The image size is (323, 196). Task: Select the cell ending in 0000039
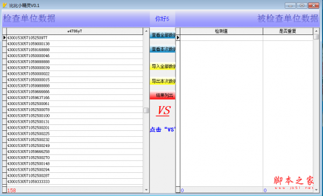[75, 68]
